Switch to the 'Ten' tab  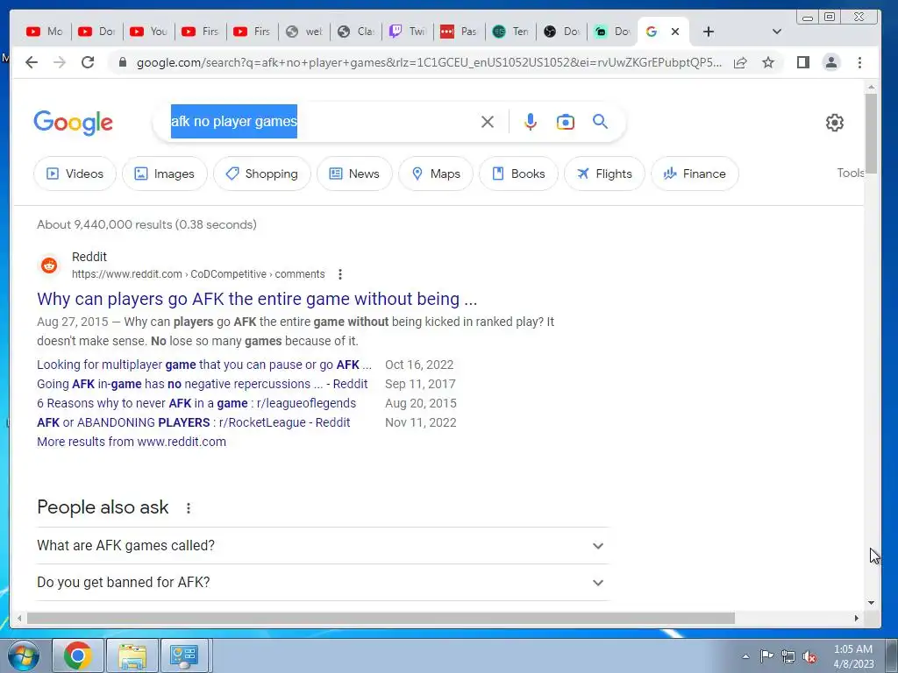(x=511, y=32)
